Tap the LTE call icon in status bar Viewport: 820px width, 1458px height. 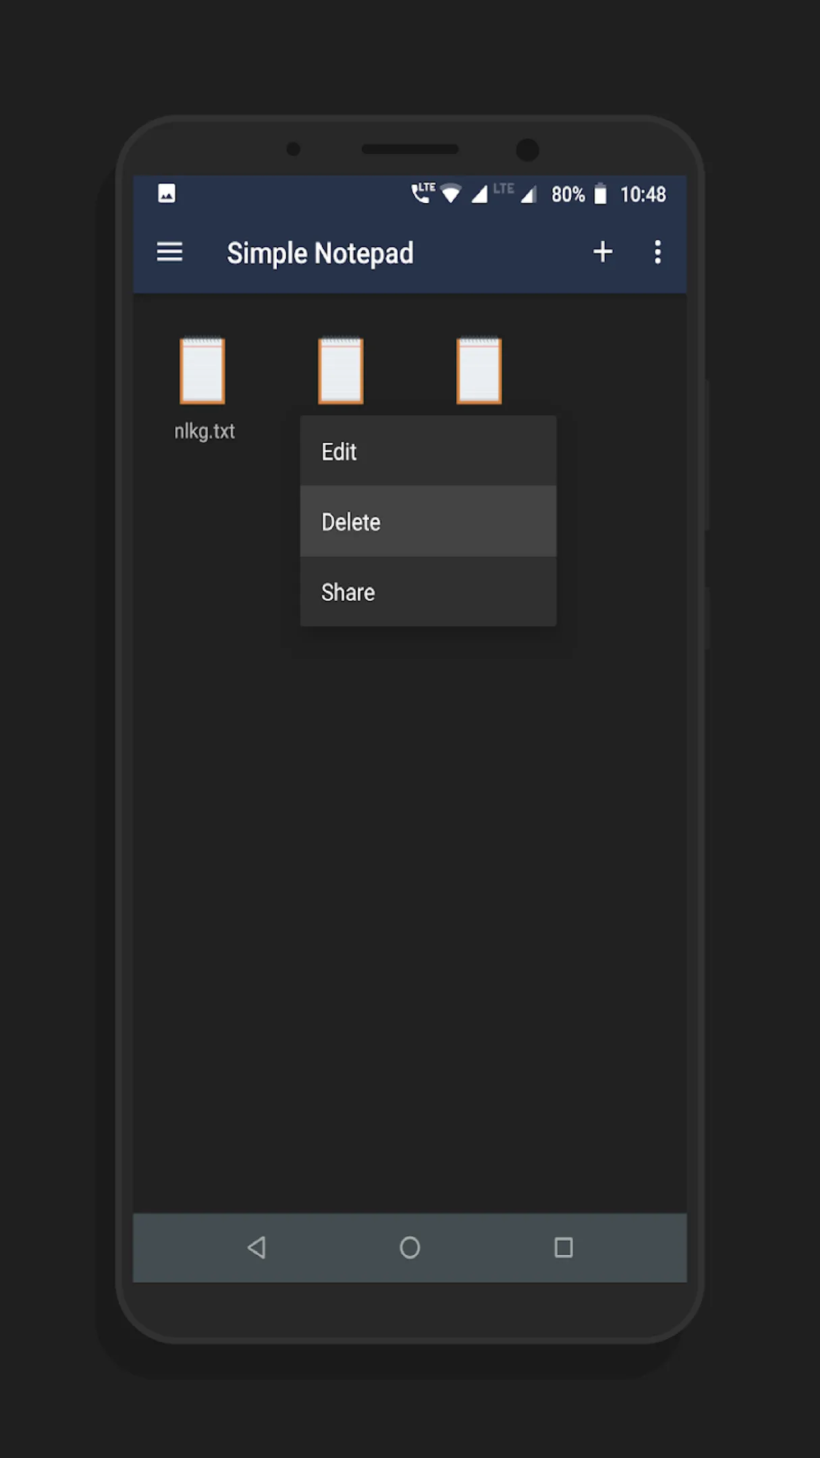pos(423,192)
